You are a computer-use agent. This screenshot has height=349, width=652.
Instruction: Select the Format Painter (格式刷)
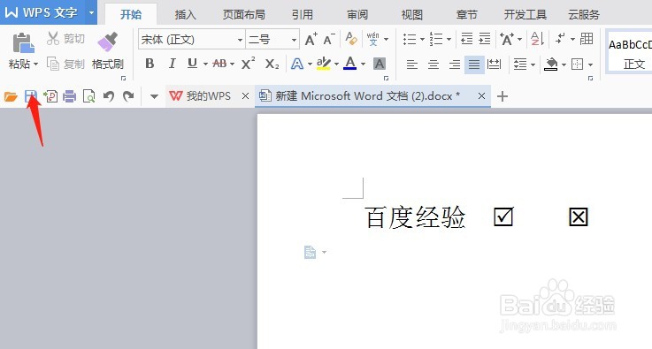point(108,49)
